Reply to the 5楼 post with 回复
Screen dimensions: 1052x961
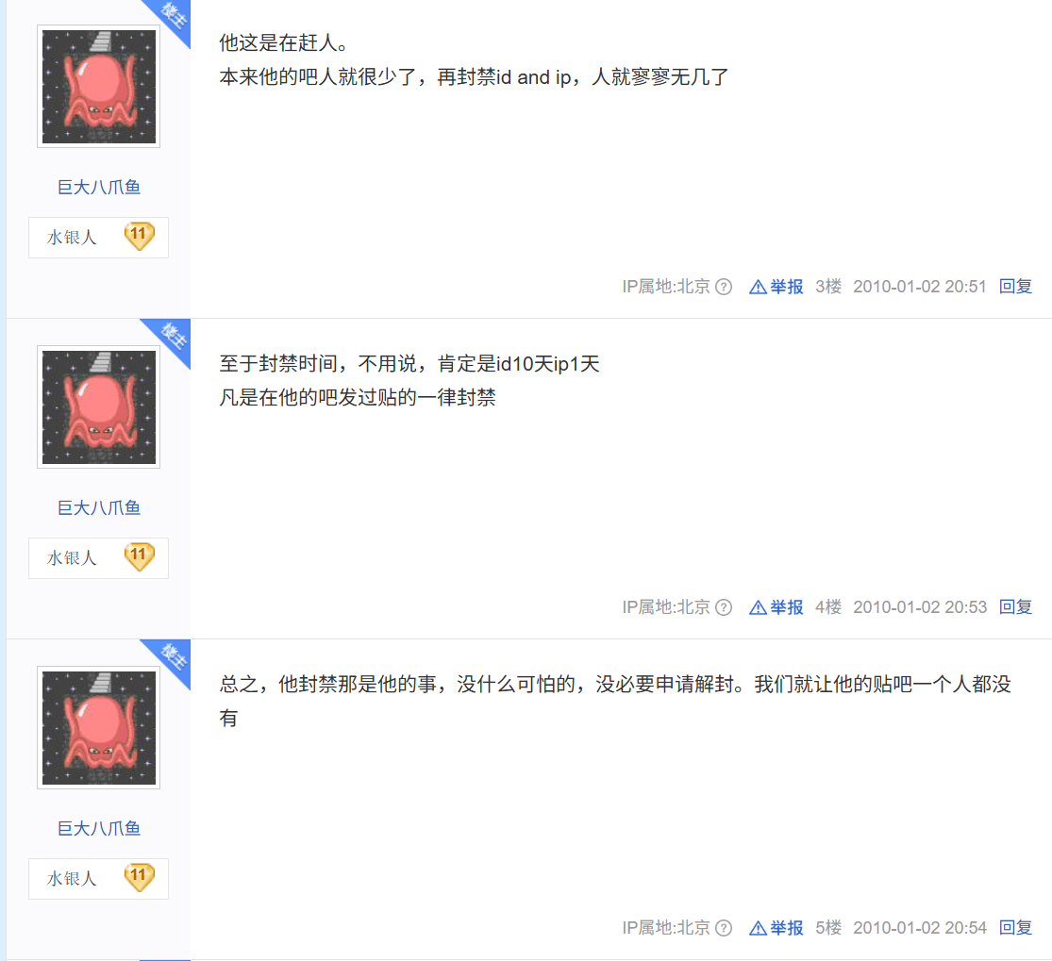1015,927
